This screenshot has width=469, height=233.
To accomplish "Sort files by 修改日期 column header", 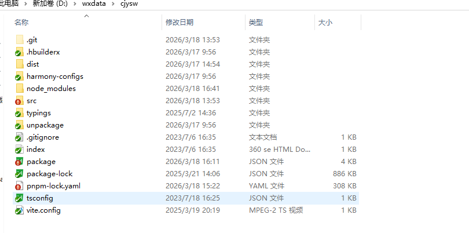I will [x=179, y=23].
